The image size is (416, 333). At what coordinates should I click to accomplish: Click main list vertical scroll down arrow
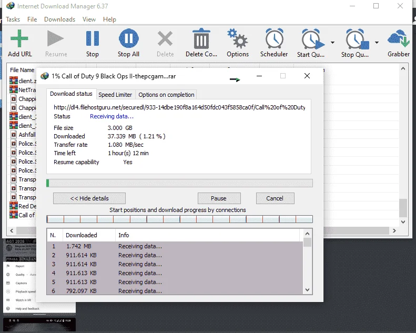point(403,222)
